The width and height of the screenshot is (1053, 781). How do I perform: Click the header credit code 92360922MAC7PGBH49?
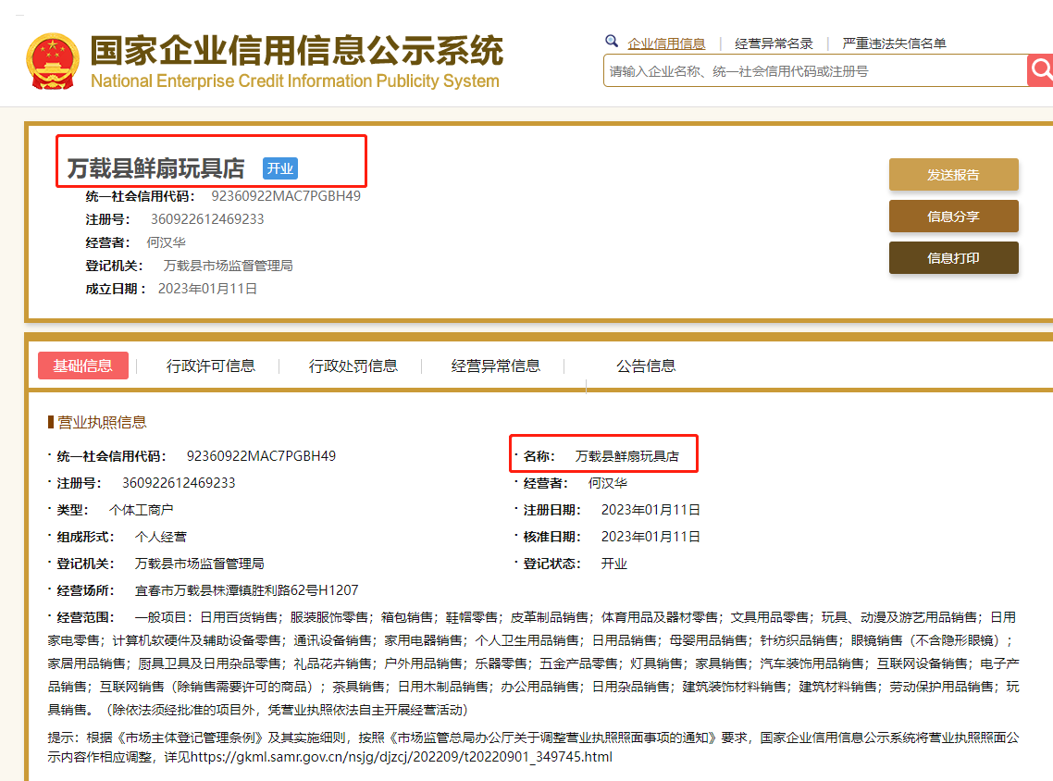tap(286, 196)
